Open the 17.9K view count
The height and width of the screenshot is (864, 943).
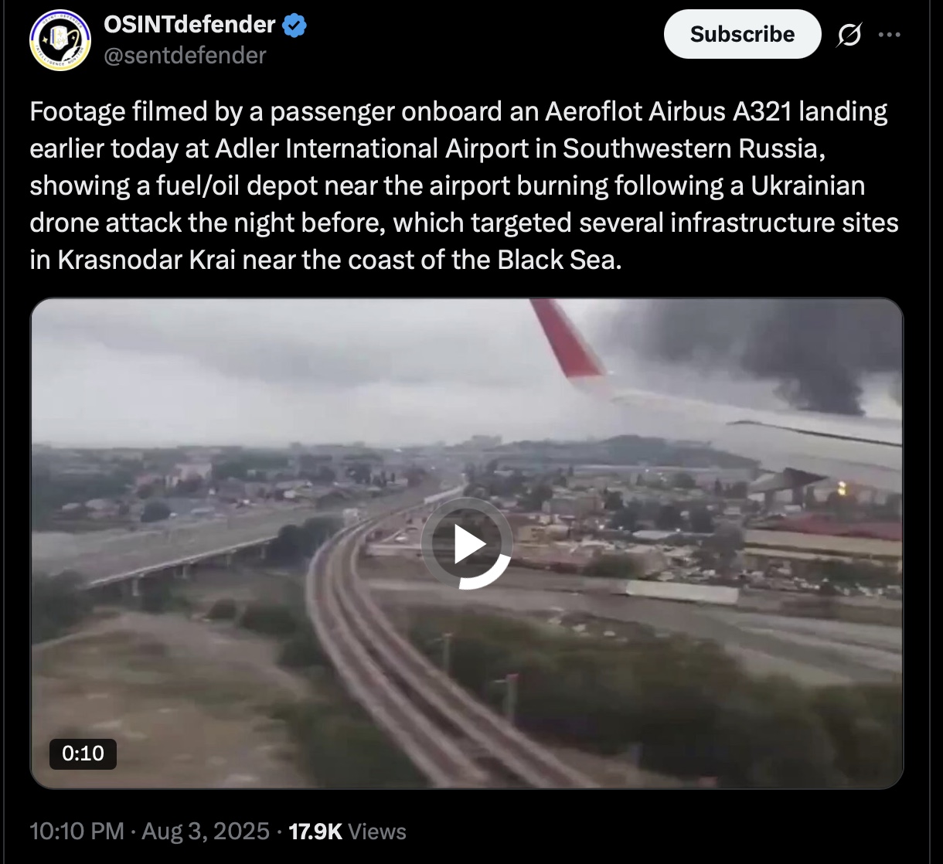(x=315, y=832)
